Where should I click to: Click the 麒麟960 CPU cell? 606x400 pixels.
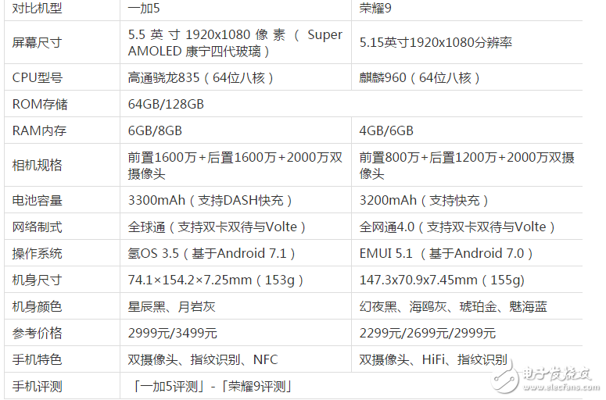coord(420,77)
